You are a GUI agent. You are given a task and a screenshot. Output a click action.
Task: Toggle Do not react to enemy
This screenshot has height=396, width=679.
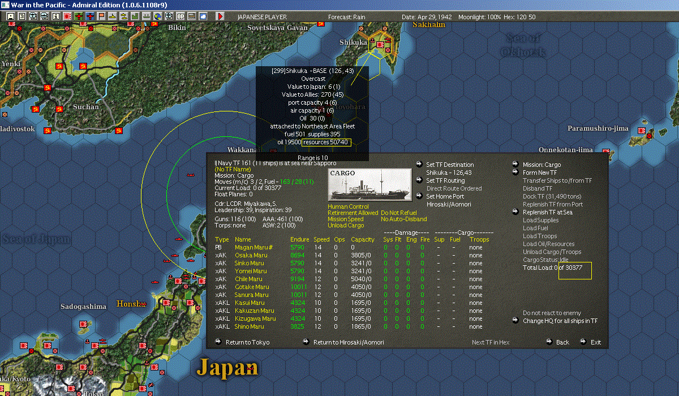(552, 313)
